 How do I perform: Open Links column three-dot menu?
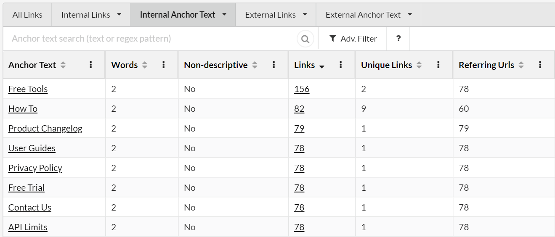pos(341,65)
